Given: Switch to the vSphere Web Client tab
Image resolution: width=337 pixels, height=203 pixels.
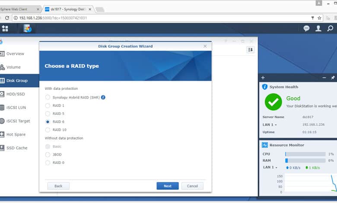Looking at the screenshot, I should [19, 9].
